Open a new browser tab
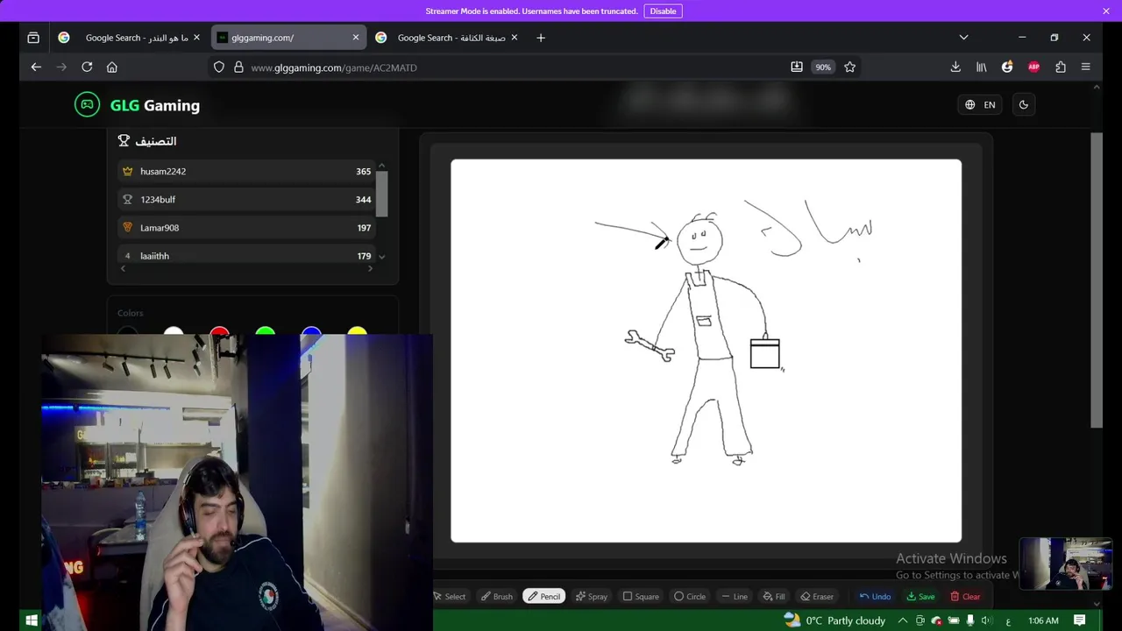Screen dimensions: 1122x631 tap(541, 38)
